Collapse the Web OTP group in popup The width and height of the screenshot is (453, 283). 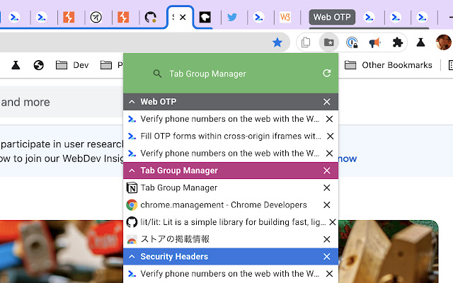(132, 102)
